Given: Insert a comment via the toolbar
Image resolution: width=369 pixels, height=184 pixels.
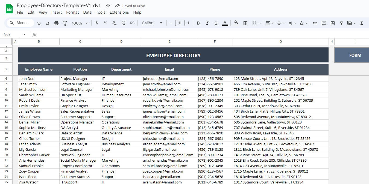Looking at the screenshot, I should click(x=324, y=23).
